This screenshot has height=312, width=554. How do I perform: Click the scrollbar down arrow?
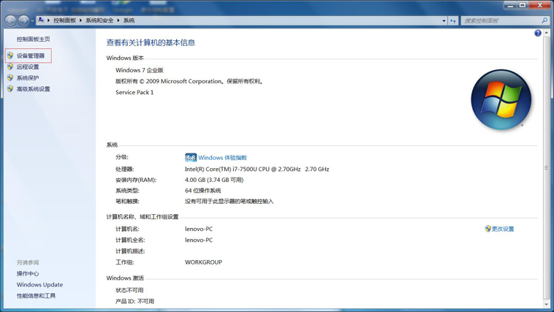pyautogui.click(x=547, y=304)
